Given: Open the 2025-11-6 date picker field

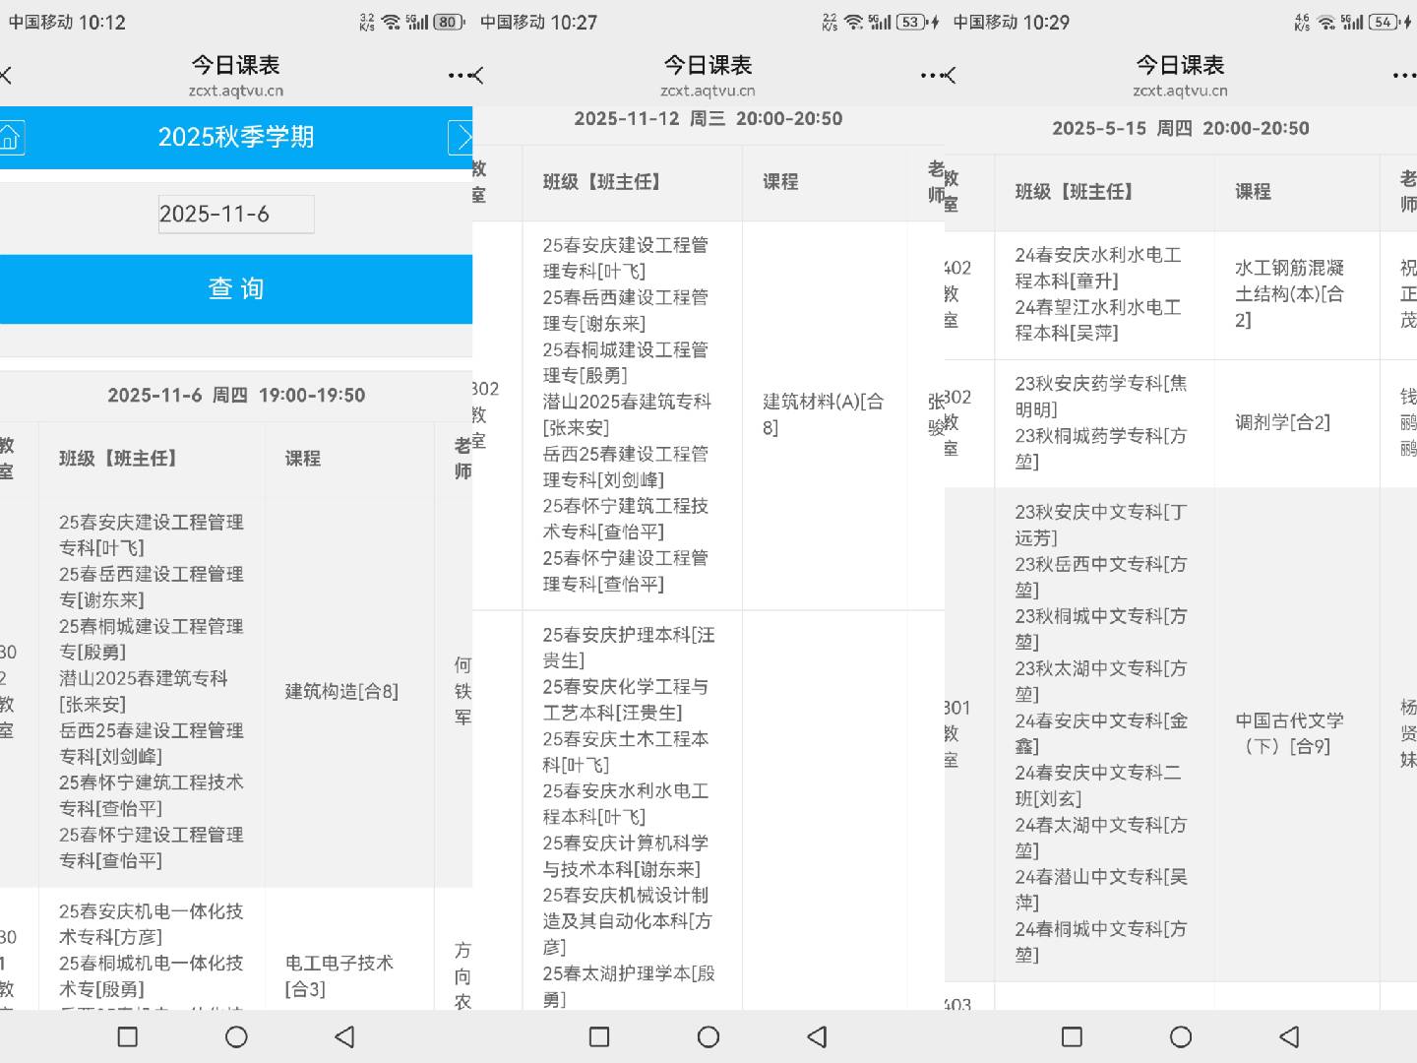Looking at the screenshot, I should (x=236, y=214).
